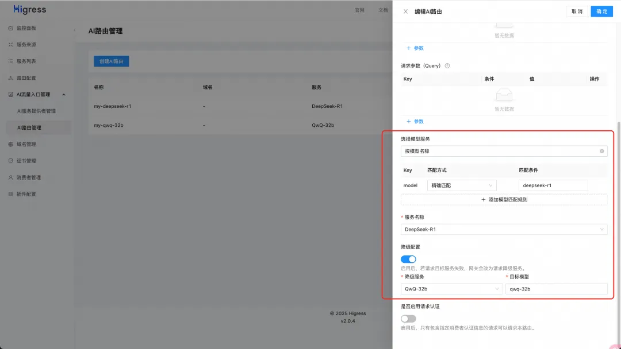Open the 精确匹配 match type dropdown
621x349 pixels.
(x=461, y=185)
